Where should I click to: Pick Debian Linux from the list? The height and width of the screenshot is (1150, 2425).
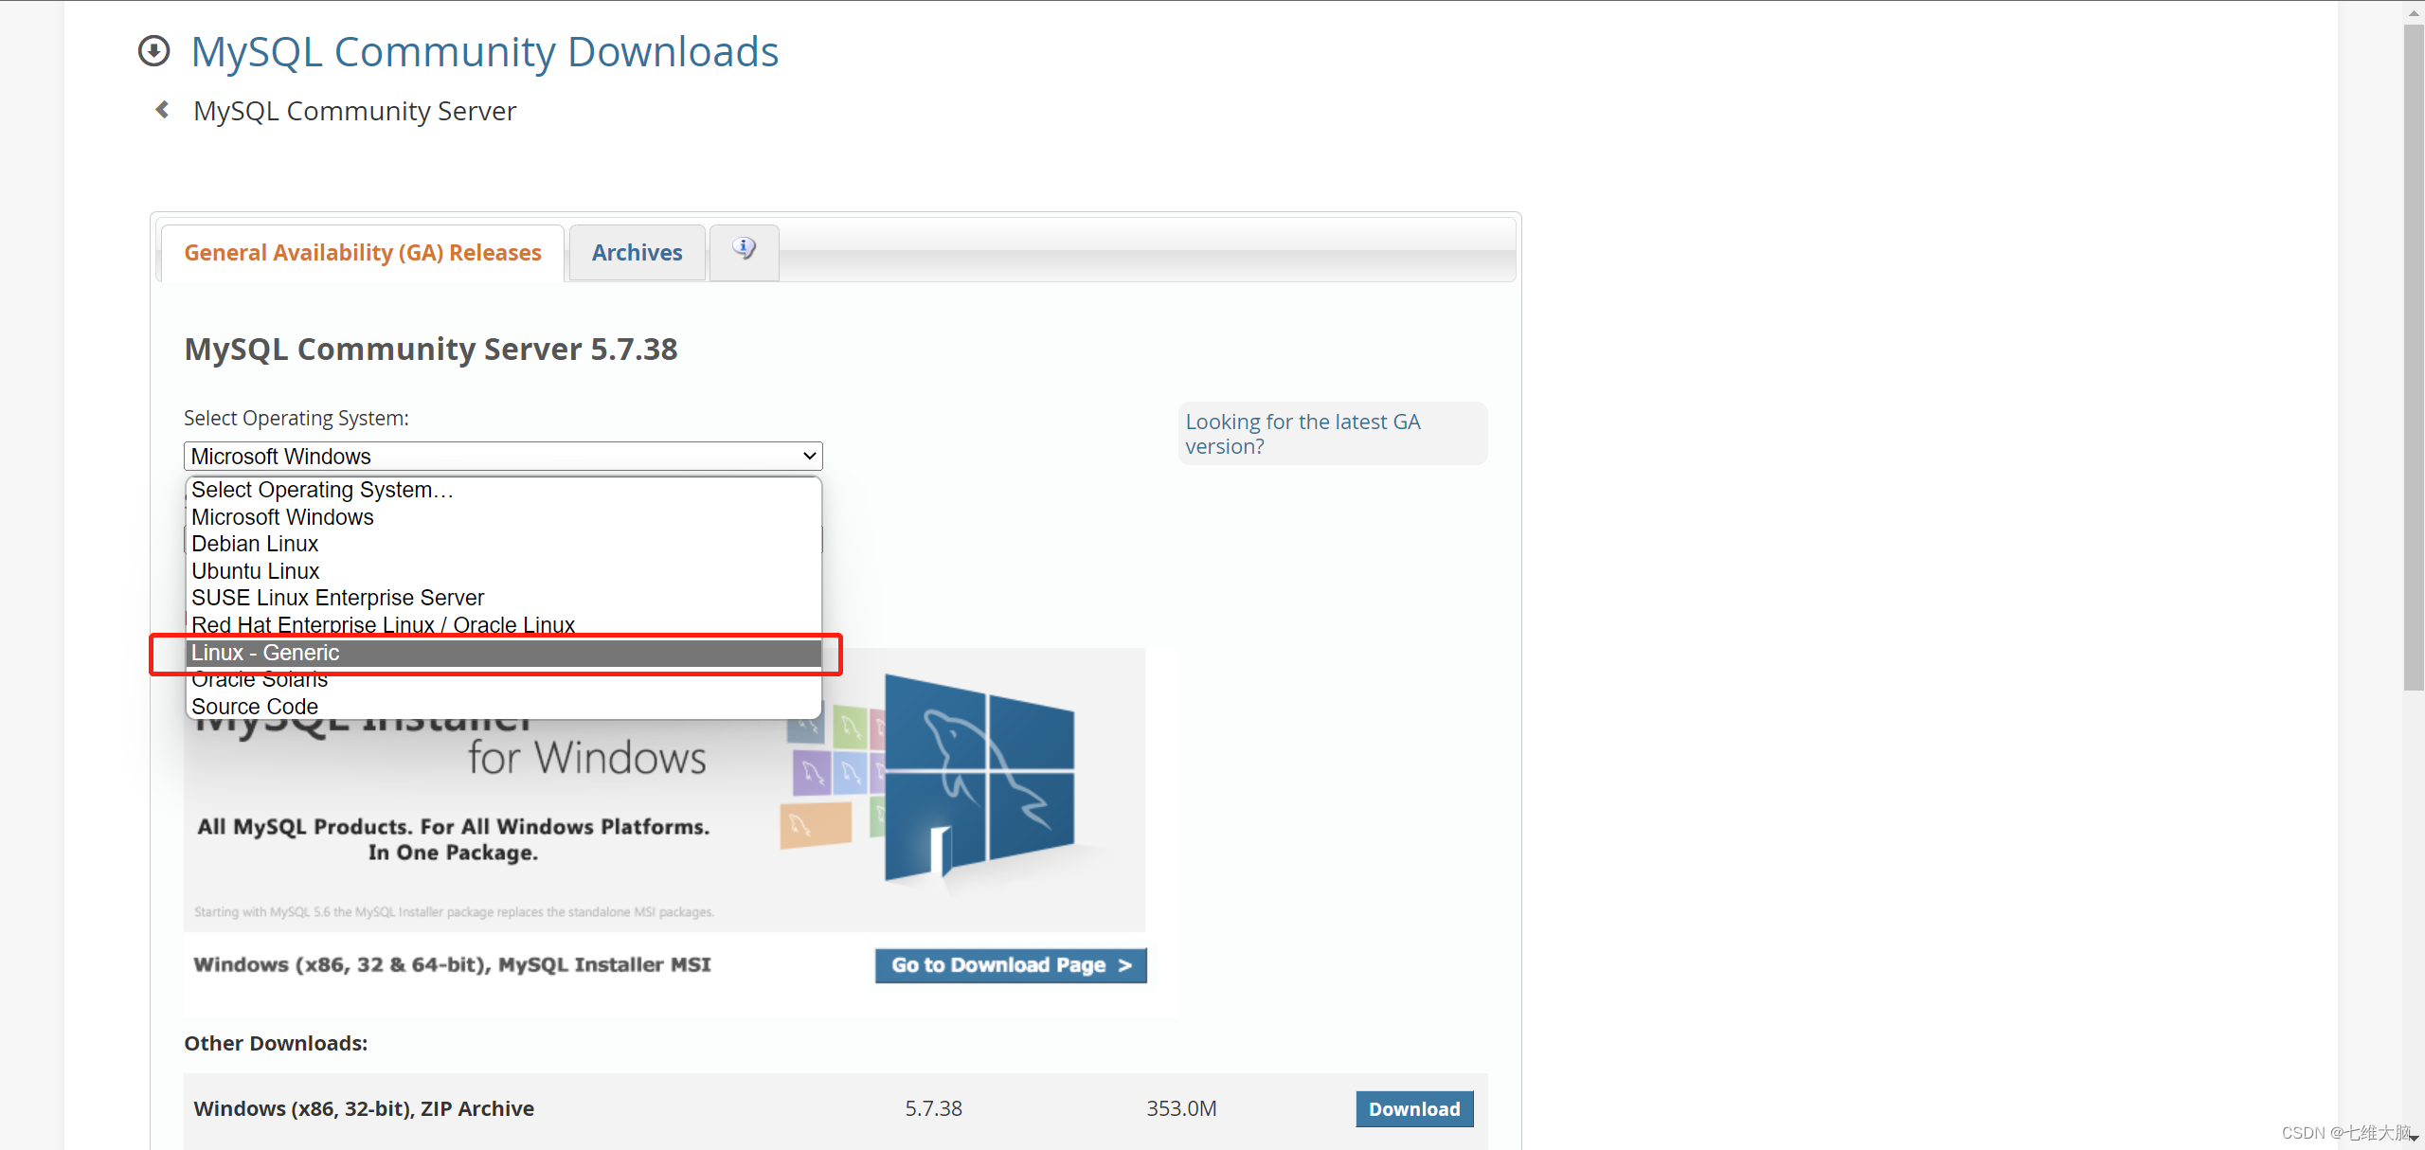point(255,544)
